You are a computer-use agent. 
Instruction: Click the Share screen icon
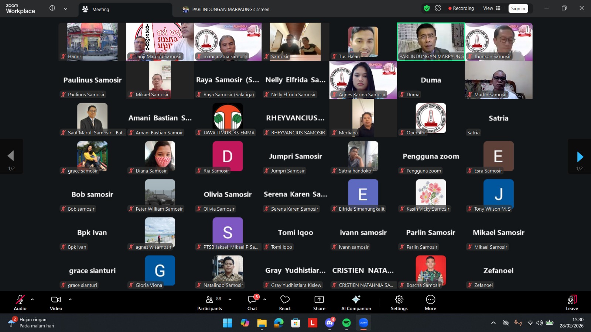319,302
